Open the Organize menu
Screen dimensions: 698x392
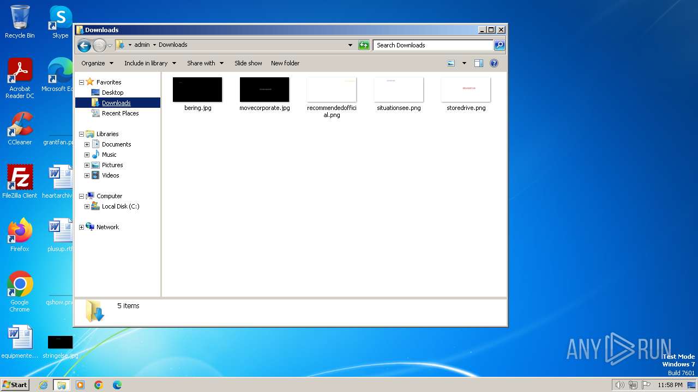pyautogui.click(x=97, y=63)
